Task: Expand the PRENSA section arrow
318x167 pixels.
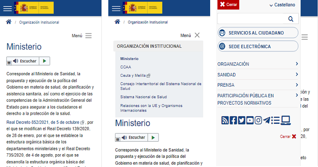Action: (297, 85)
